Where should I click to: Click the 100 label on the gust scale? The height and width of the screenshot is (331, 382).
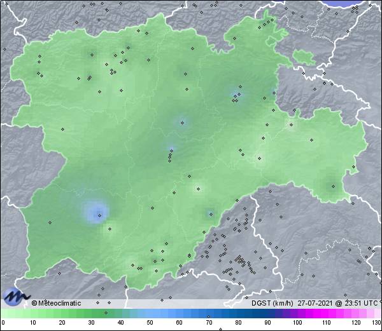pyautogui.click(x=297, y=323)
